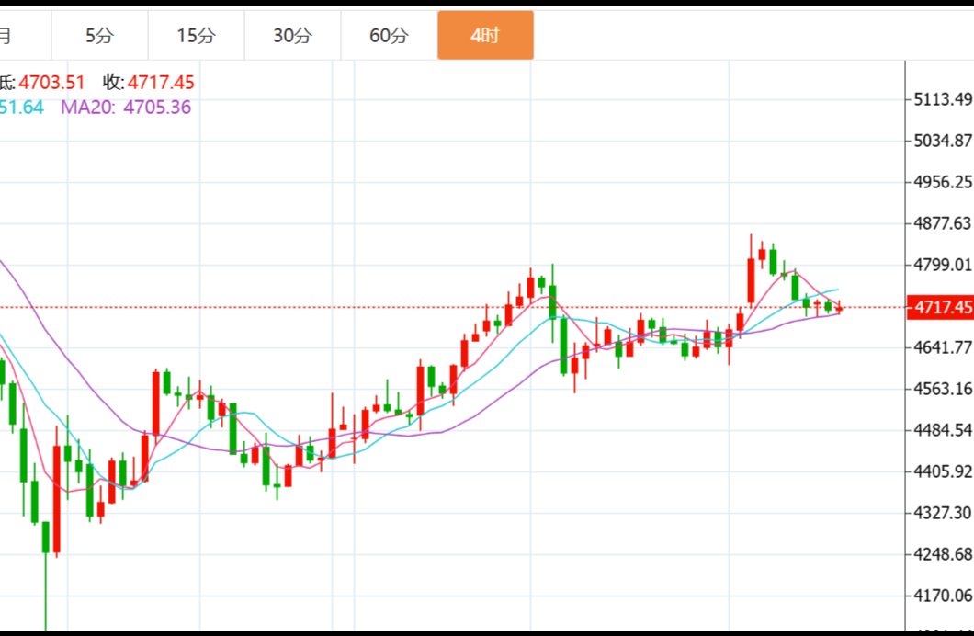Click the green candle with longest lower wick
The height and width of the screenshot is (636, 974).
(45, 538)
